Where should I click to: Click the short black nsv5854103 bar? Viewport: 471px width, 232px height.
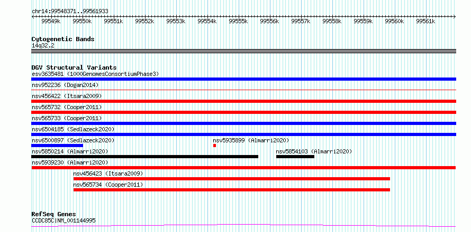(295, 157)
